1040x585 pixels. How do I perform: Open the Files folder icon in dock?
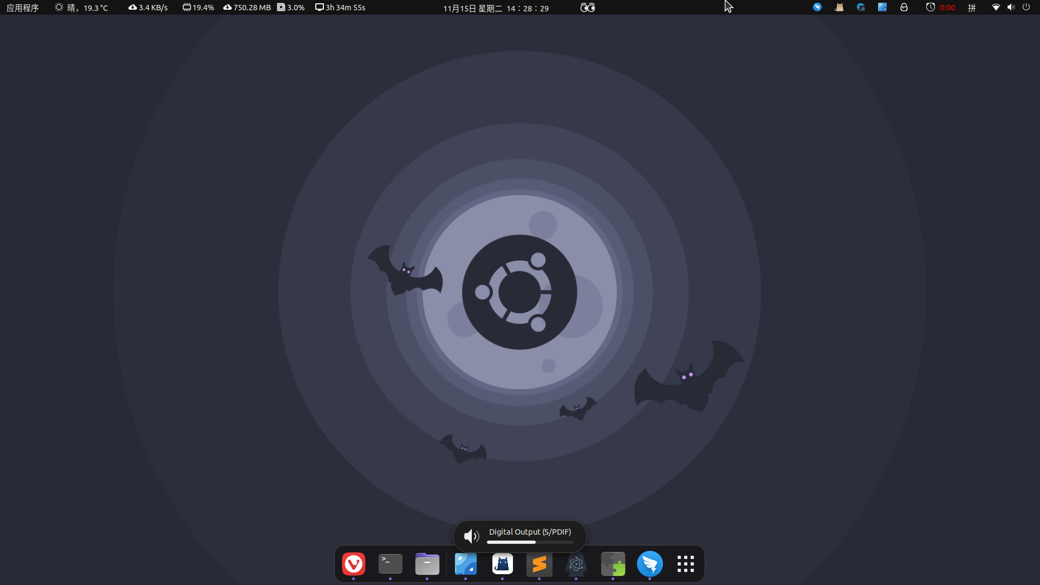click(427, 564)
